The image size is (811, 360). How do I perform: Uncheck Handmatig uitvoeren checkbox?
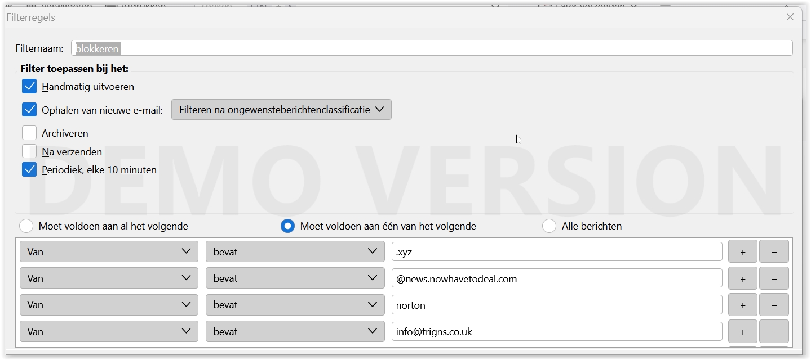(x=29, y=87)
